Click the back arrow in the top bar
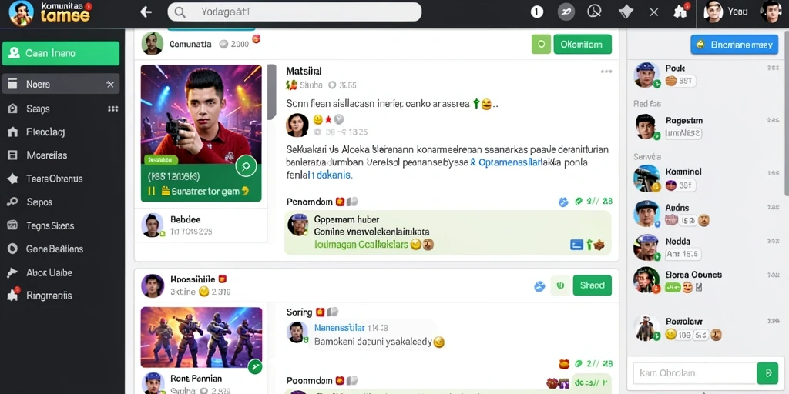The image size is (789, 394). coord(146,12)
